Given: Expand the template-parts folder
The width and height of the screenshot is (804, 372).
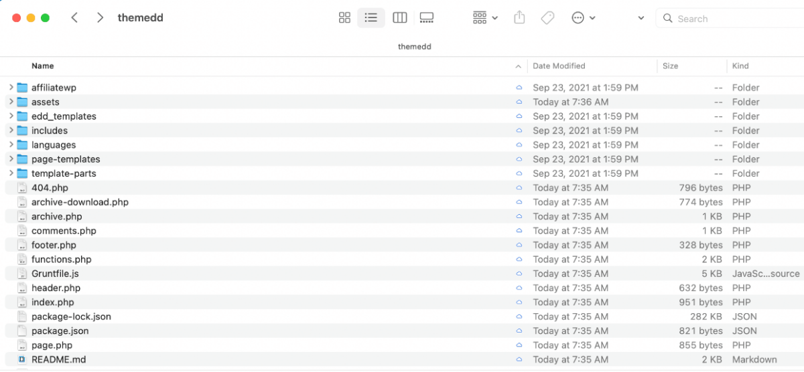Looking at the screenshot, I should 11,173.
